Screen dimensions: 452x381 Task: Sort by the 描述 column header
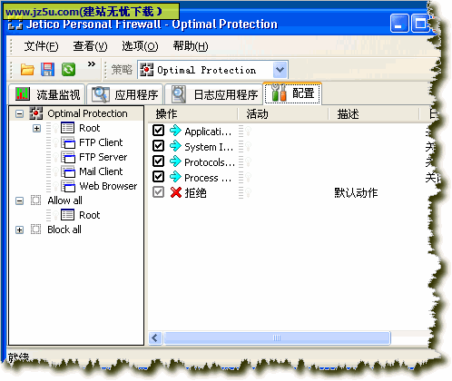375,114
